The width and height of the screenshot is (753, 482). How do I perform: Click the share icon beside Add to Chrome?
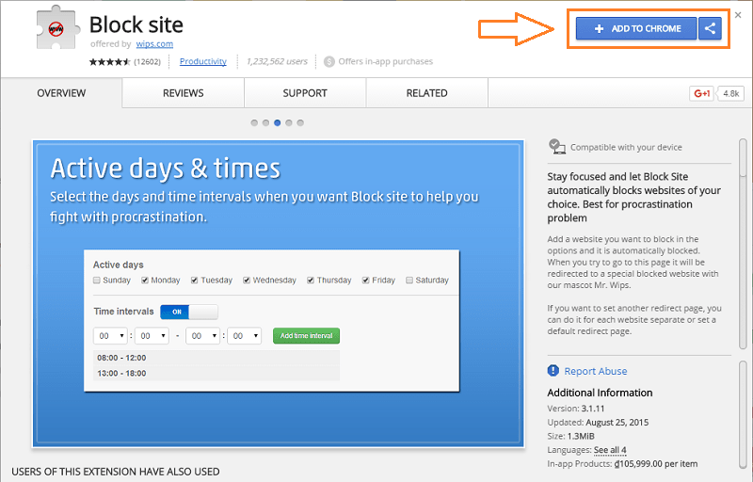[x=711, y=29]
